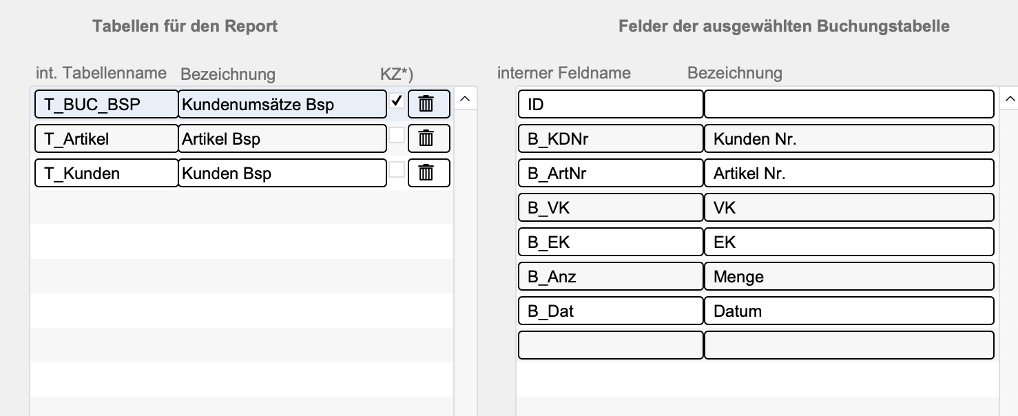This screenshot has width=1018, height=416.
Task: Select the T_Kunden table name field
Action: [107, 173]
